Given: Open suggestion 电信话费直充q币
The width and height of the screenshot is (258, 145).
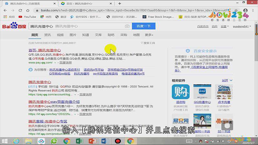Looking at the screenshot, I should (x=133, y=74).
